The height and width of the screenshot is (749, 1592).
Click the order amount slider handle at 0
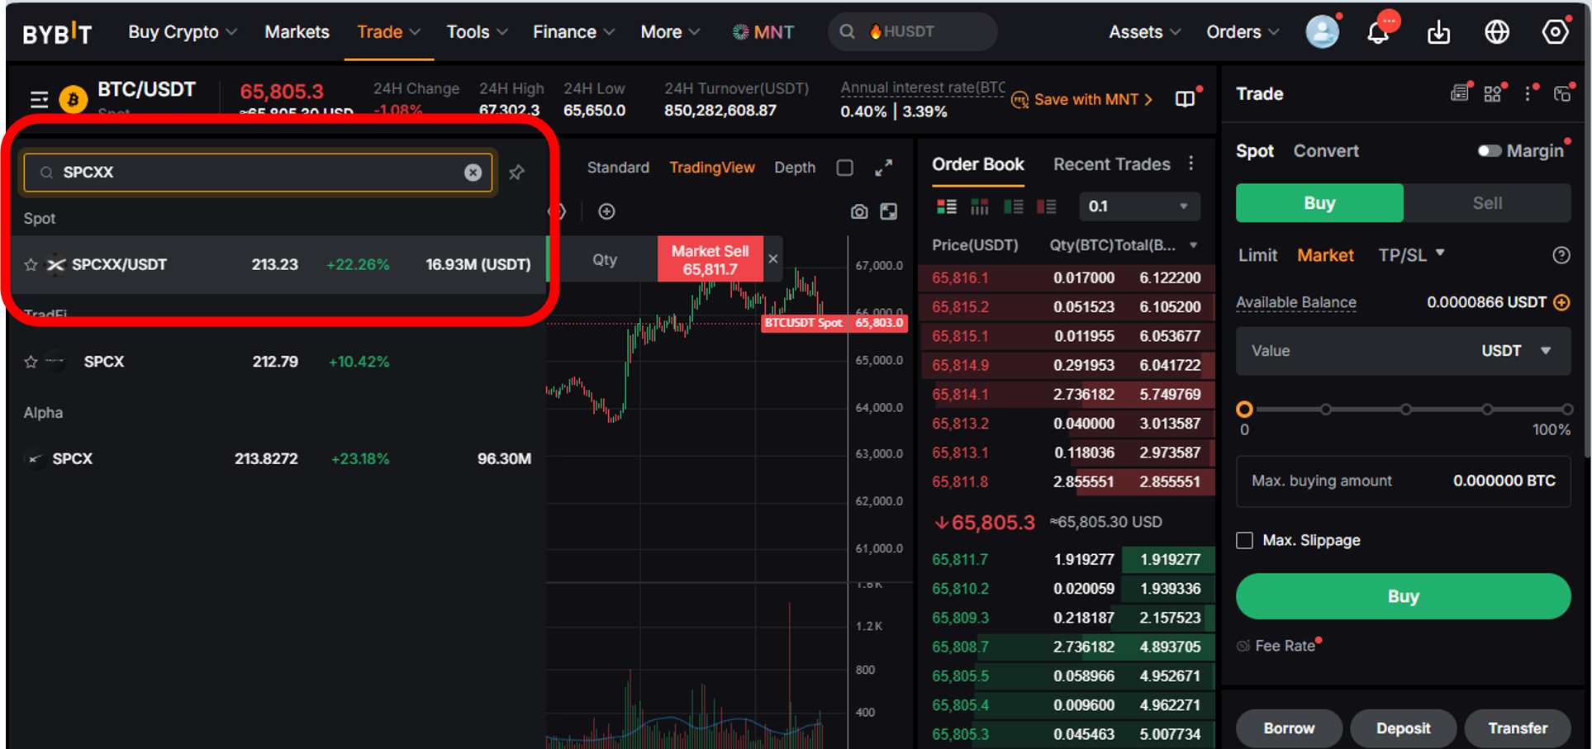pos(1244,409)
